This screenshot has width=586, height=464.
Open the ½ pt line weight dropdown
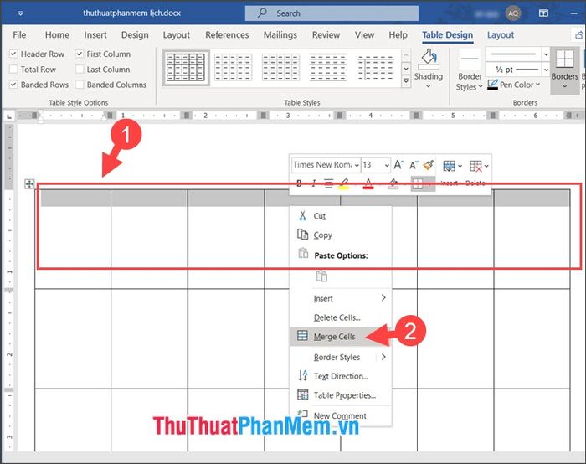click(546, 70)
